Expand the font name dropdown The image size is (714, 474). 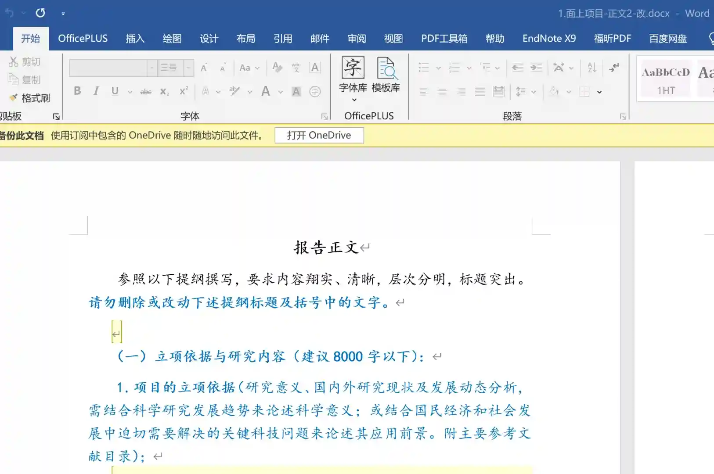point(152,68)
